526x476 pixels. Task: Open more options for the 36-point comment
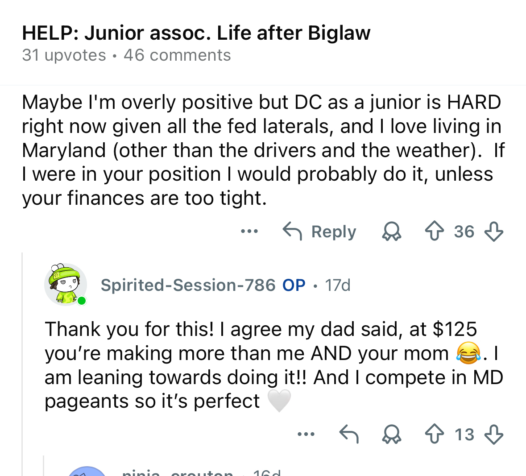point(249,232)
